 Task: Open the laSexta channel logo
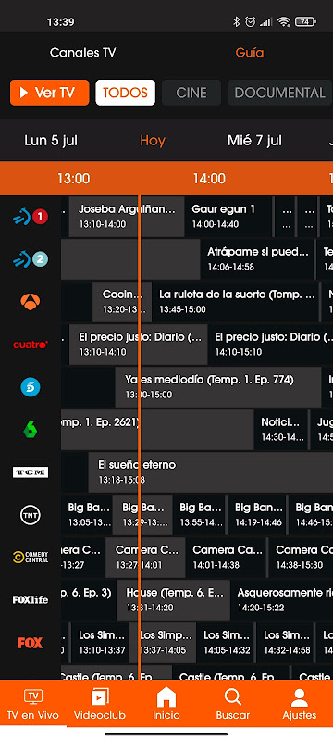pyautogui.click(x=31, y=430)
